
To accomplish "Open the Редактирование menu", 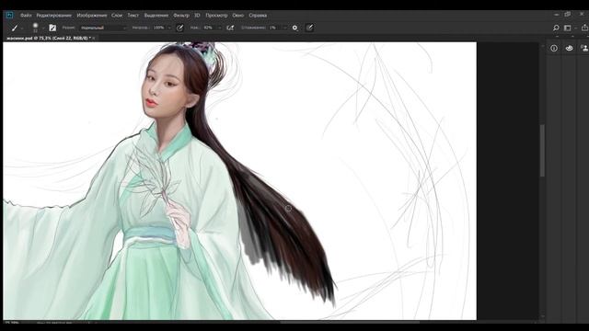I will (x=53, y=16).
